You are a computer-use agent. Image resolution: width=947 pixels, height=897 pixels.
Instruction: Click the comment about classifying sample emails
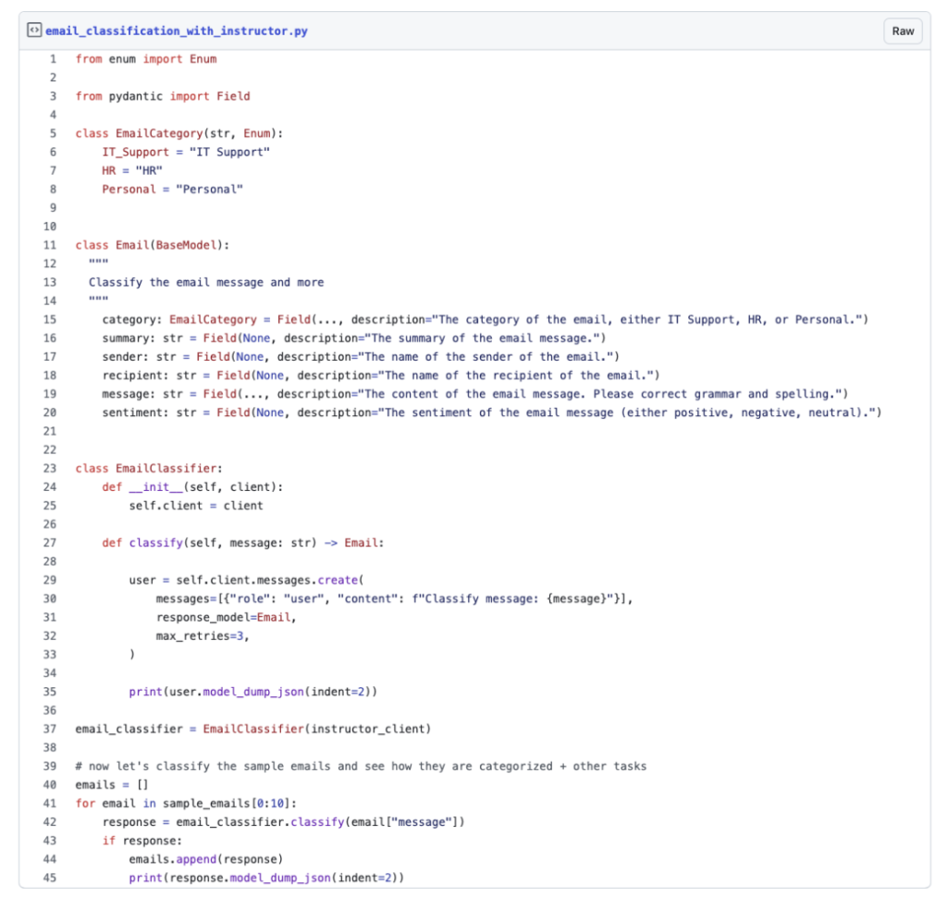point(361,766)
